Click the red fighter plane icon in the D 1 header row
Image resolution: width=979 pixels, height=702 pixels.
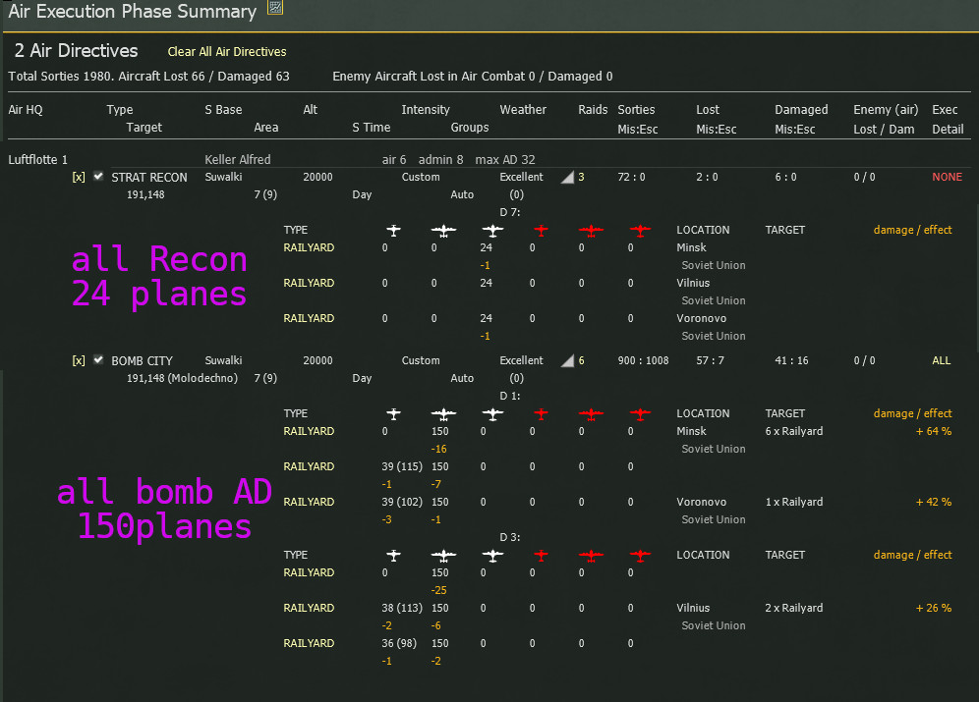coord(542,414)
